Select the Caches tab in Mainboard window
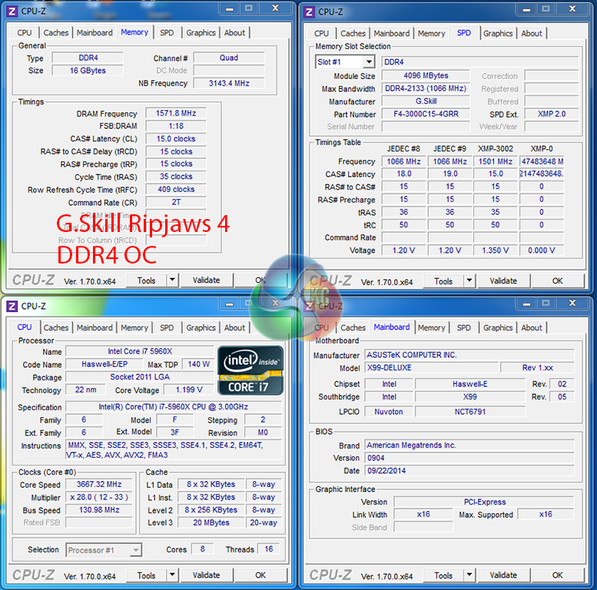The width and height of the screenshot is (597, 590). click(x=353, y=328)
